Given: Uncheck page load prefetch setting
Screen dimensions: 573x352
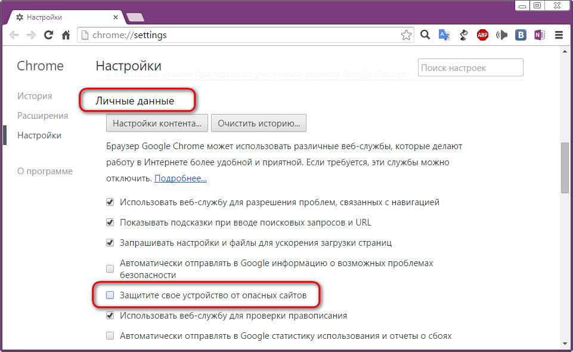Looking at the screenshot, I should pyautogui.click(x=110, y=243).
